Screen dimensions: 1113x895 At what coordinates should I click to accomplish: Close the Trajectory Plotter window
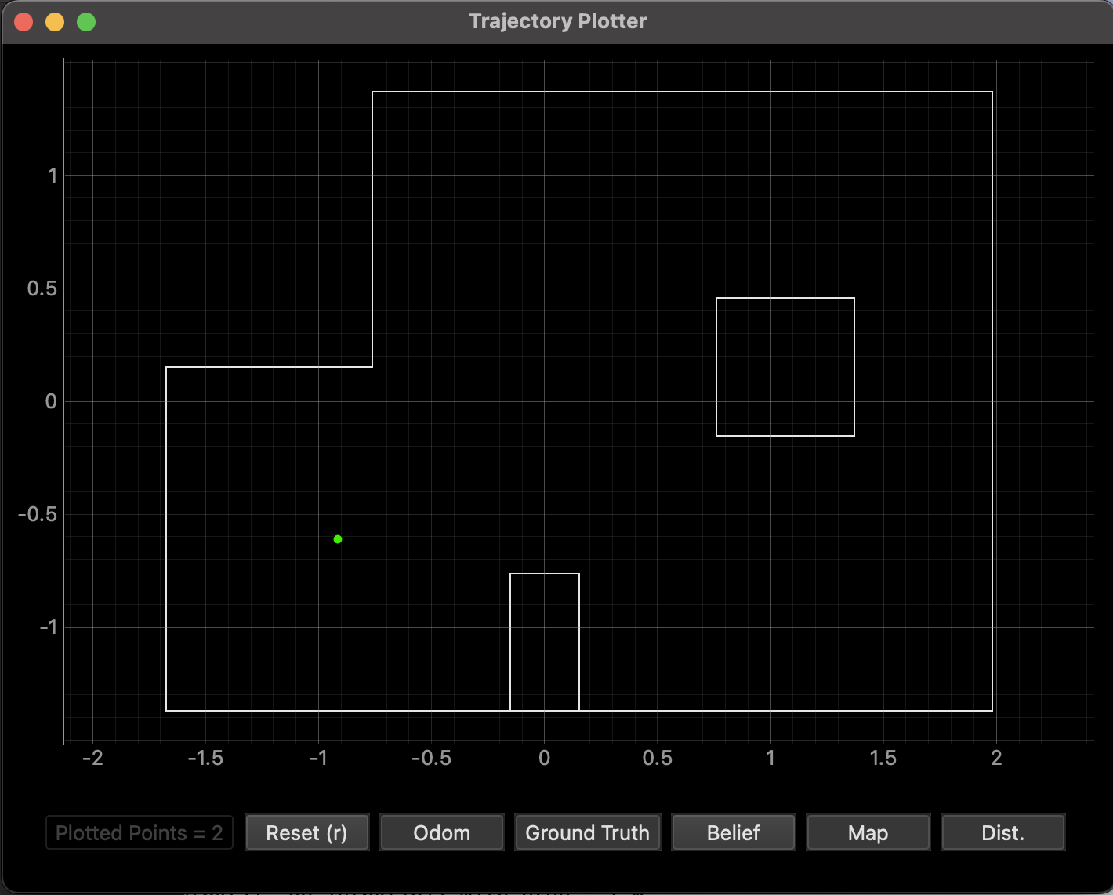point(24,22)
